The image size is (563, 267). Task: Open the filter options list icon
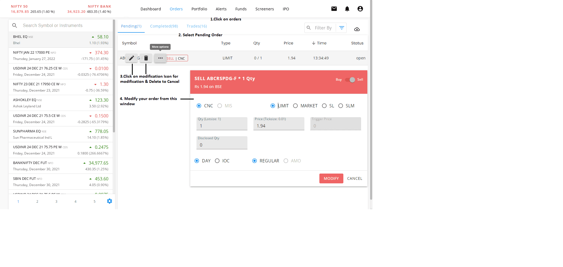342,28
